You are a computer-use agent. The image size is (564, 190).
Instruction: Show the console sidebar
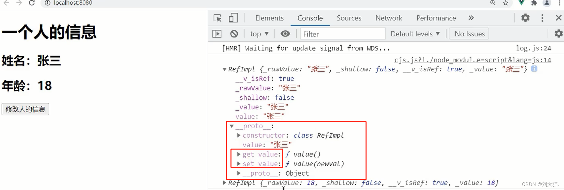pos(217,34)
